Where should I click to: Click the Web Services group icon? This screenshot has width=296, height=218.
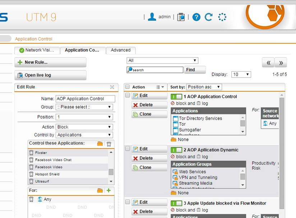tap(175, 172)
